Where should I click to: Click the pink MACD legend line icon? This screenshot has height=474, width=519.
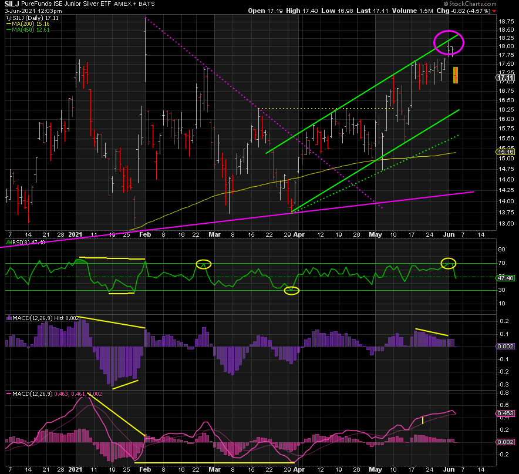(x=9, y=394)
